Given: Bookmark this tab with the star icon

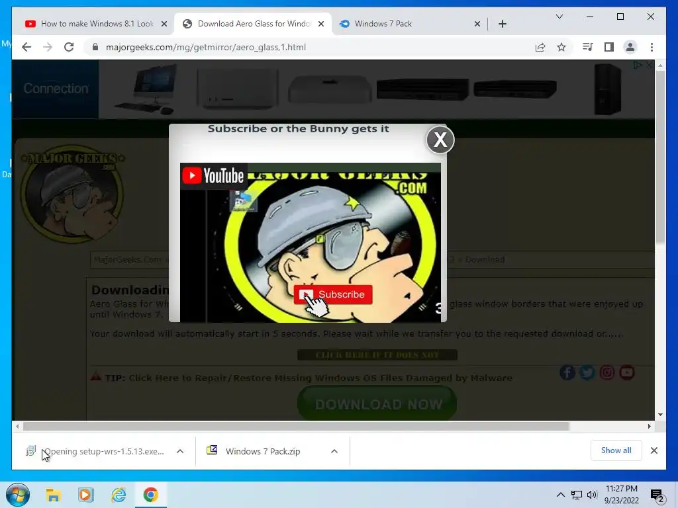Looking at the screenshot, I should pyautogui.click(x=561, y=47).
